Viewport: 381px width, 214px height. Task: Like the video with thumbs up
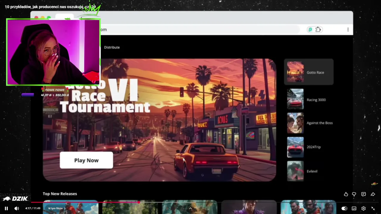pyautogui.click(x=346, y=194)
